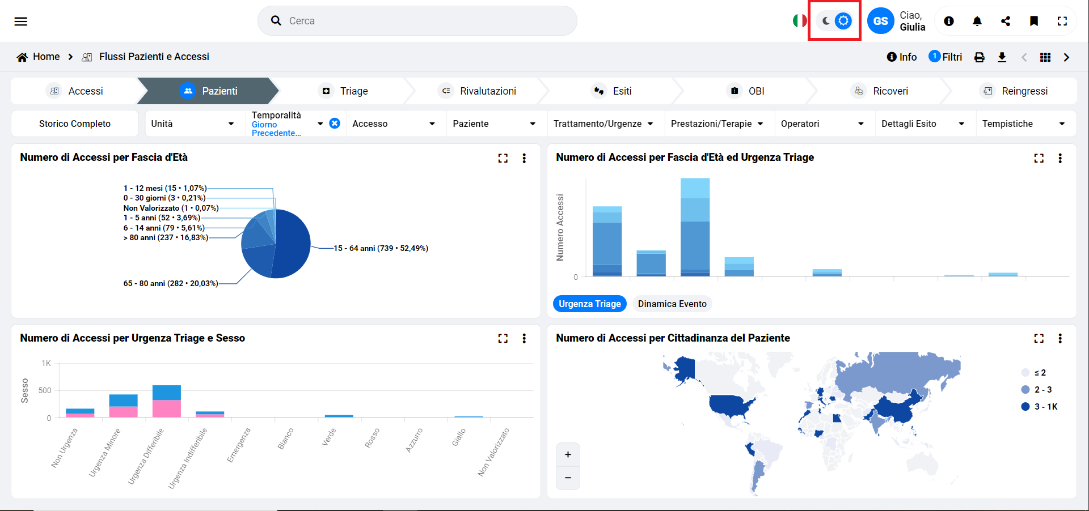Viewport: 1089px width, 511px height.
Task: Click the share icon in header
Action: pyautogui.click(x=1005, y=22)
